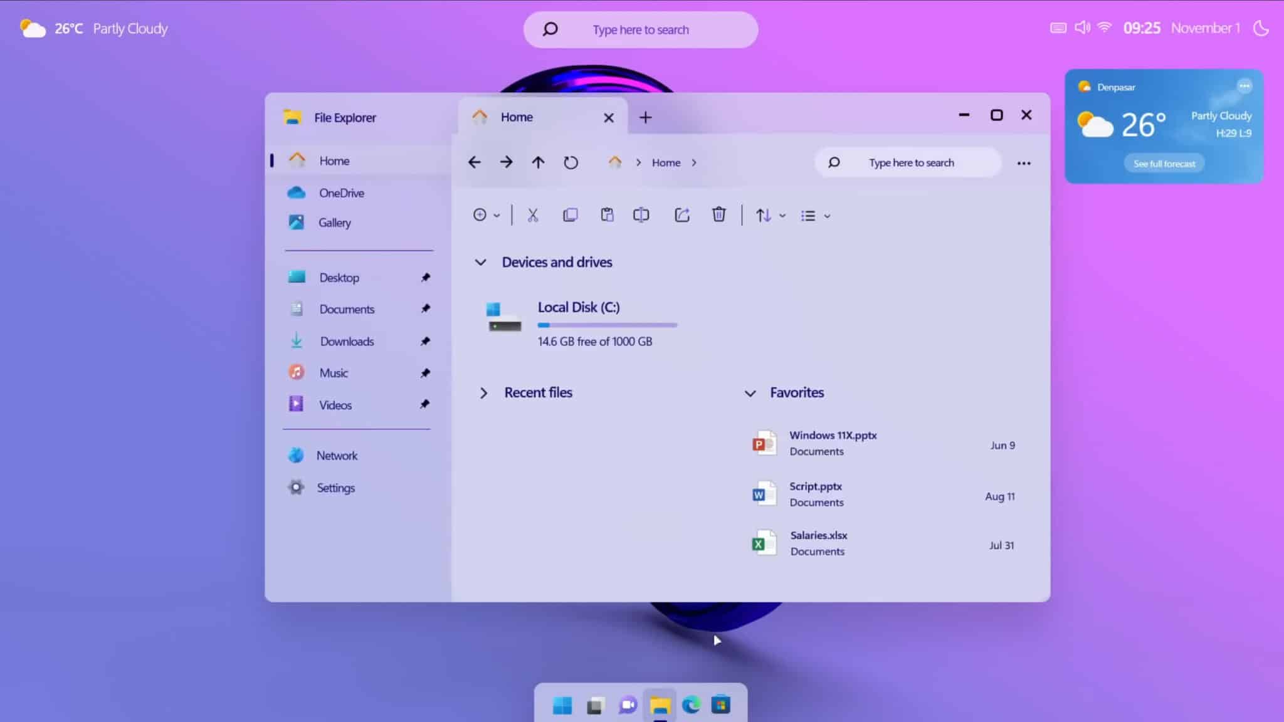Click the Refresh icon in the navigation bar

click(x=571, y=162)
